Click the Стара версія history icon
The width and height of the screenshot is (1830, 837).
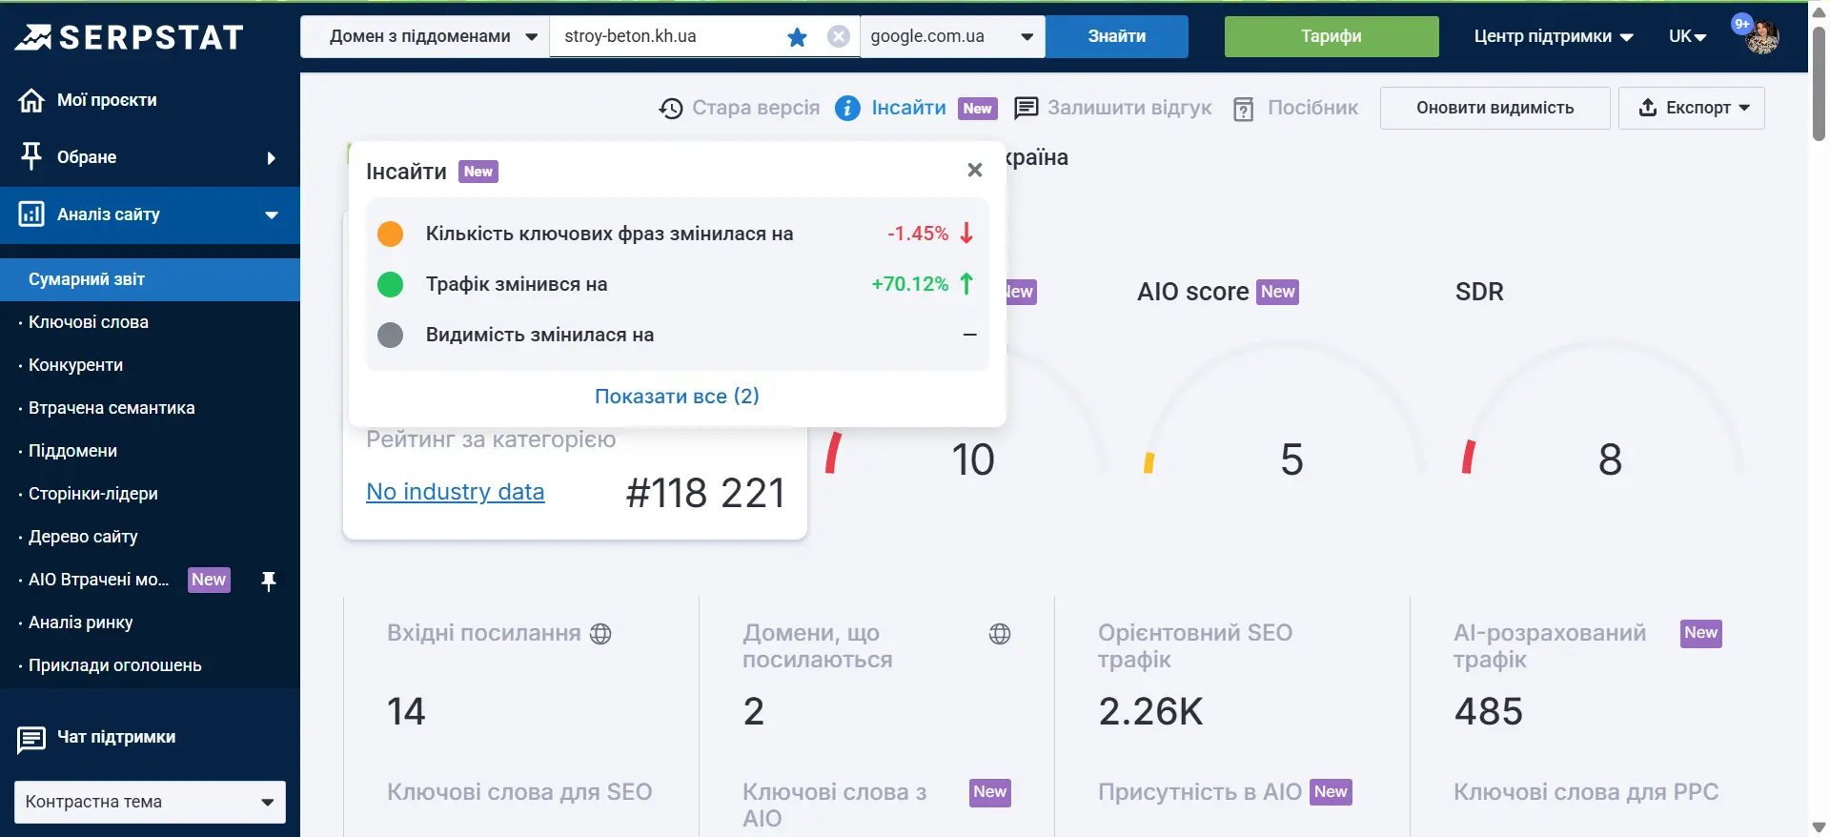(x=671, y=109)
